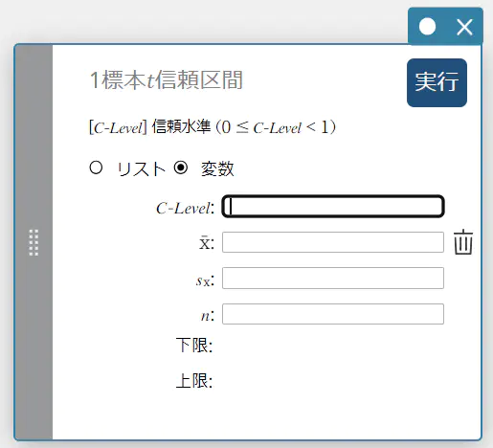493x448 pixels.
Task: Click the trash can delete icon
Action: point(463,242)
